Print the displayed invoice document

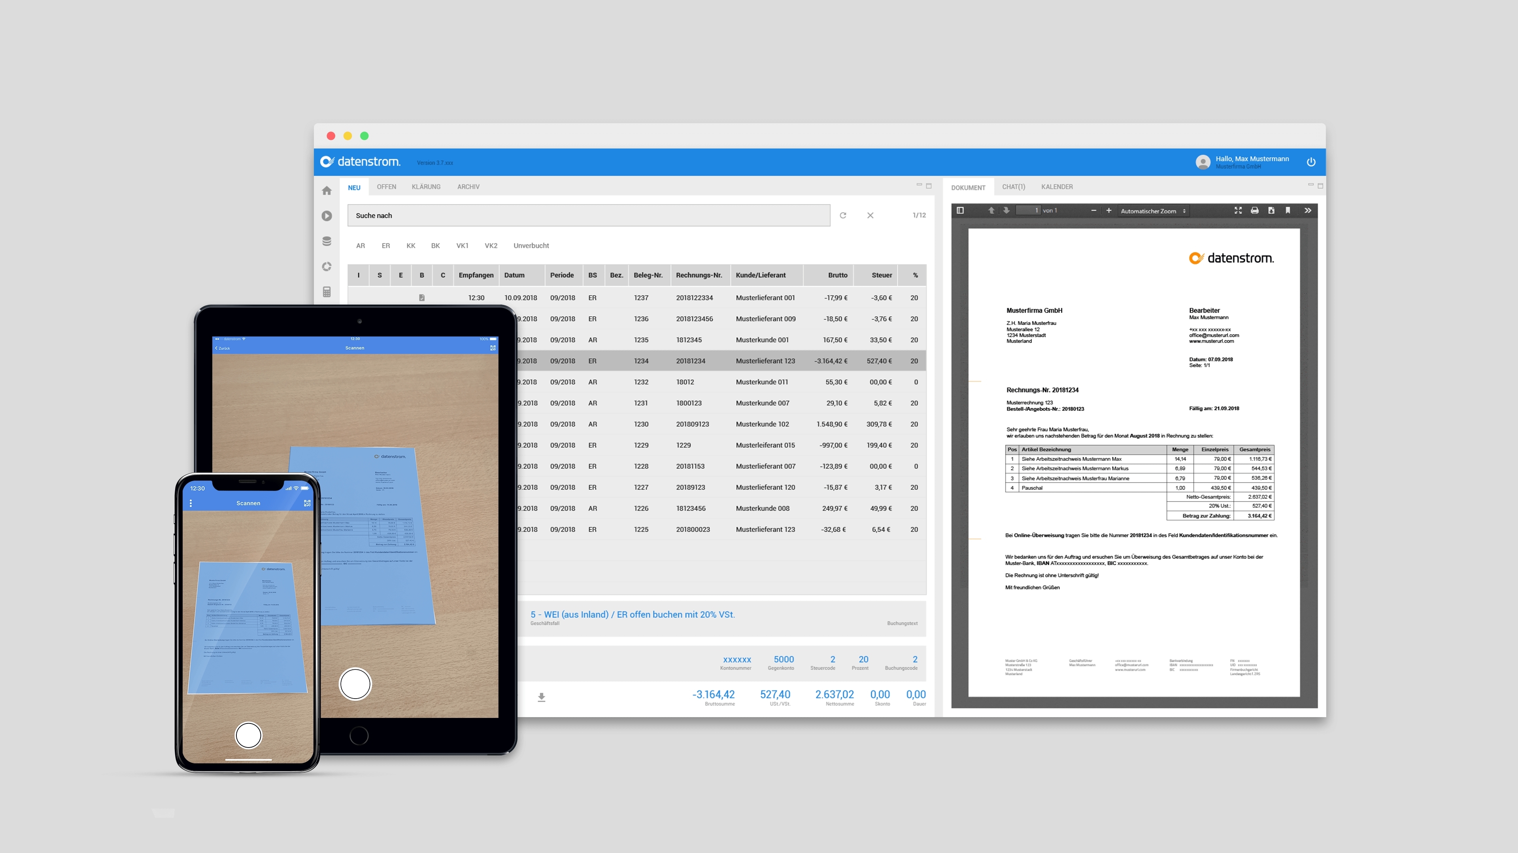1255,211
